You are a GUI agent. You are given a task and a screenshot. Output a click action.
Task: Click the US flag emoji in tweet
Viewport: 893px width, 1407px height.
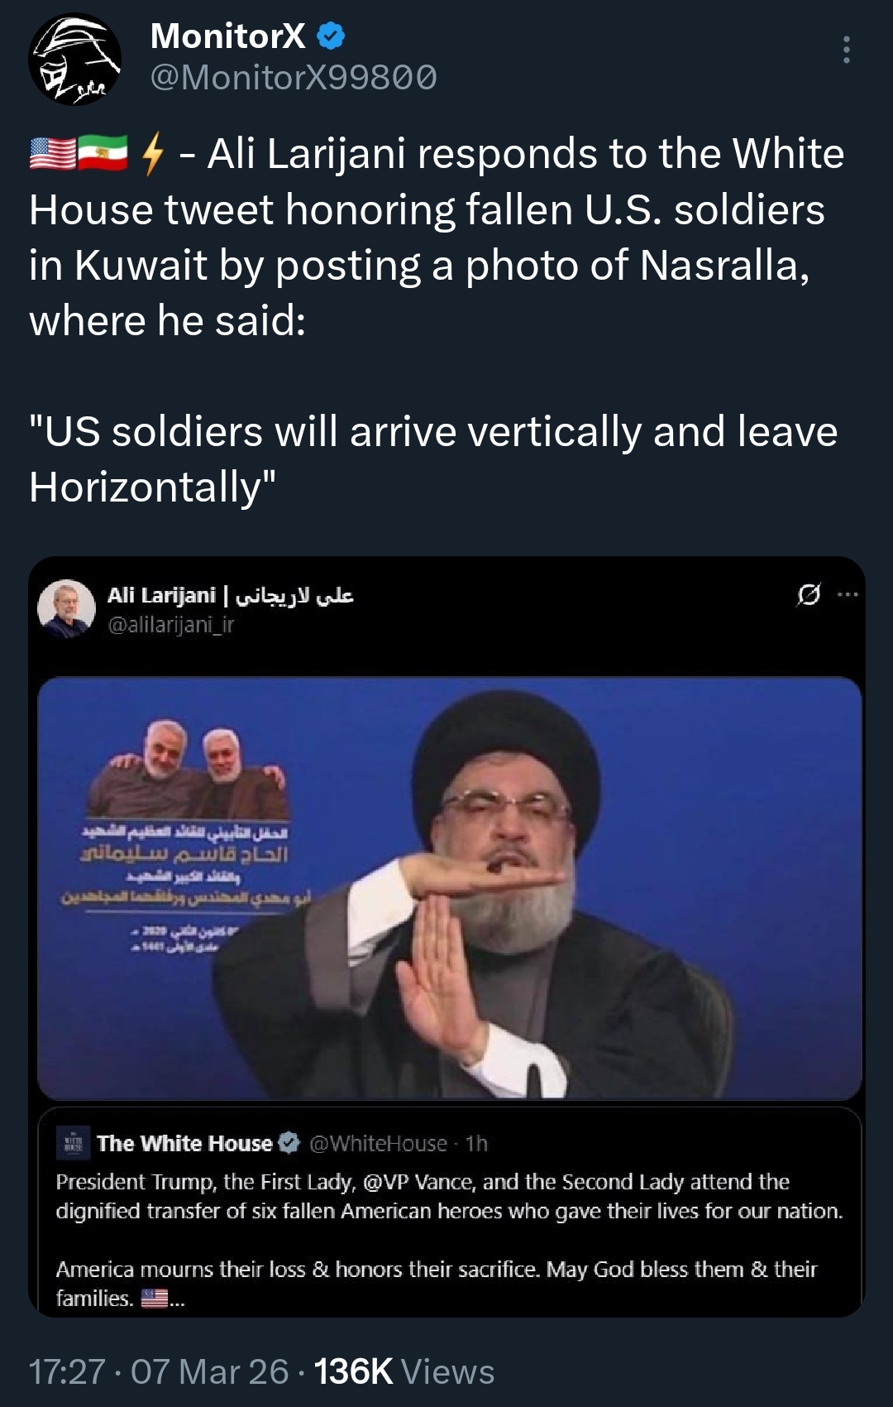click(x=53, y=154)
